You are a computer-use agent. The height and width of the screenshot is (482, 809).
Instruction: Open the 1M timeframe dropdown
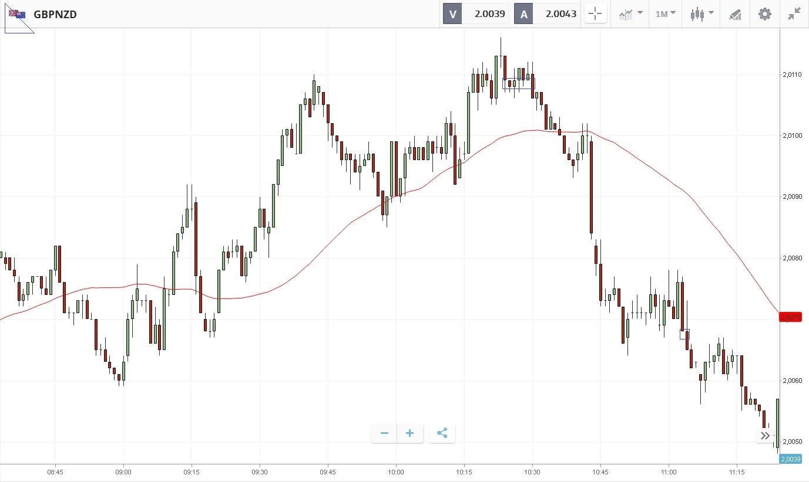tap(665, 14)
